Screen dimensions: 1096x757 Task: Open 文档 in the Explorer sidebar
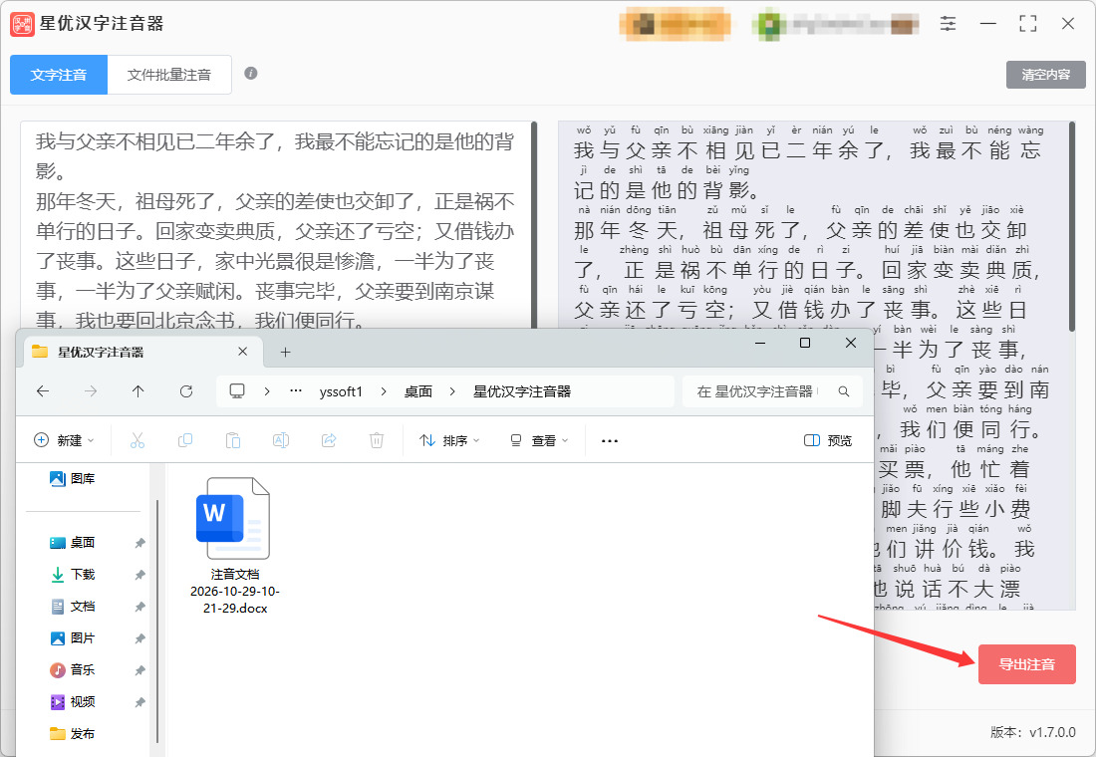73,606
